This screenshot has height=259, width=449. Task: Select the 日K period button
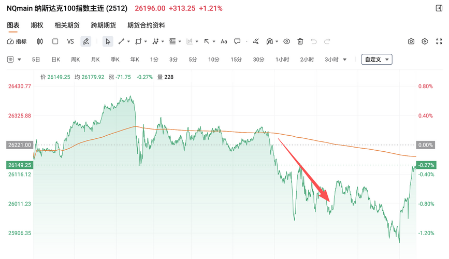click(x=55, y=60)
